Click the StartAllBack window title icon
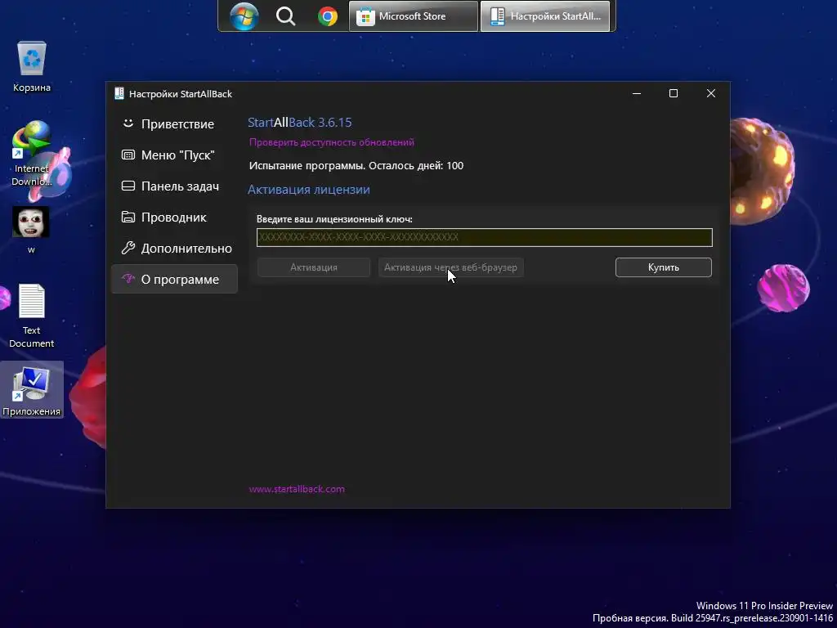Viewport: 837px width, 628px height. click(119, 93)
